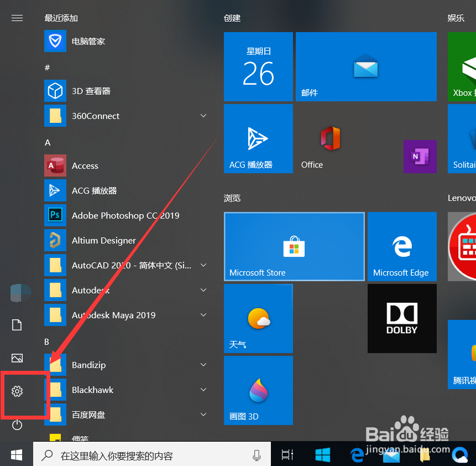This screenshot has height=466, width=476.
Task: Open the calendar tile showing 26
Action: pos(258,66)
